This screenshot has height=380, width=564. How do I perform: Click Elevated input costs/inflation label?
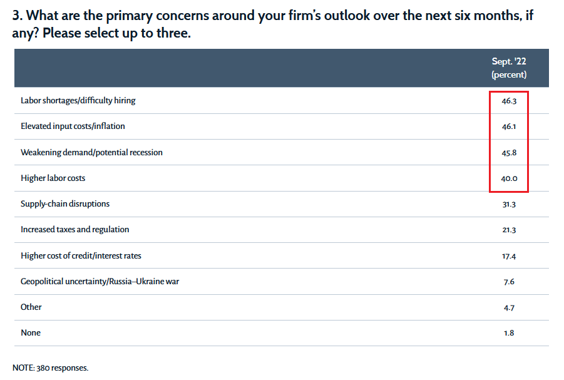[x=73, y=126]
